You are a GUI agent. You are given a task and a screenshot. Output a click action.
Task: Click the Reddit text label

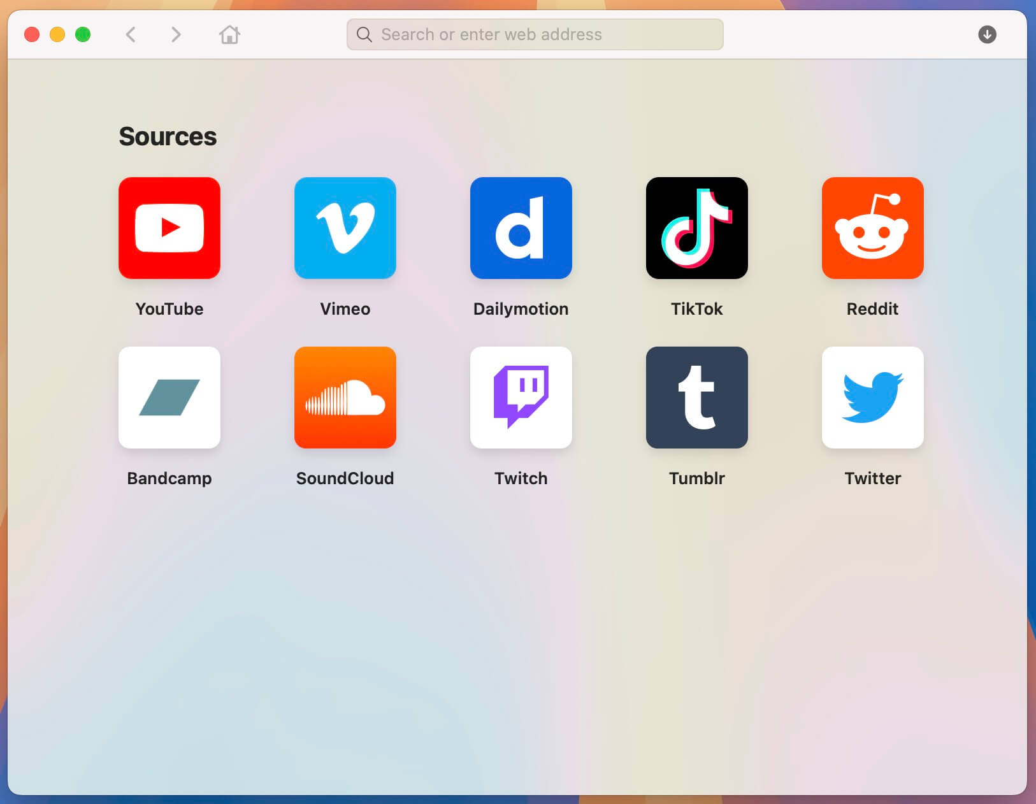pyautogui.click(x=873, y=309)
